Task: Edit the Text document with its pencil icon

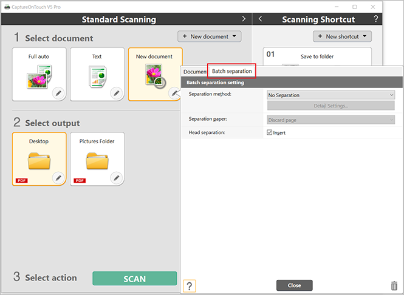Action: pyautogui.click(x=117, y=93)
